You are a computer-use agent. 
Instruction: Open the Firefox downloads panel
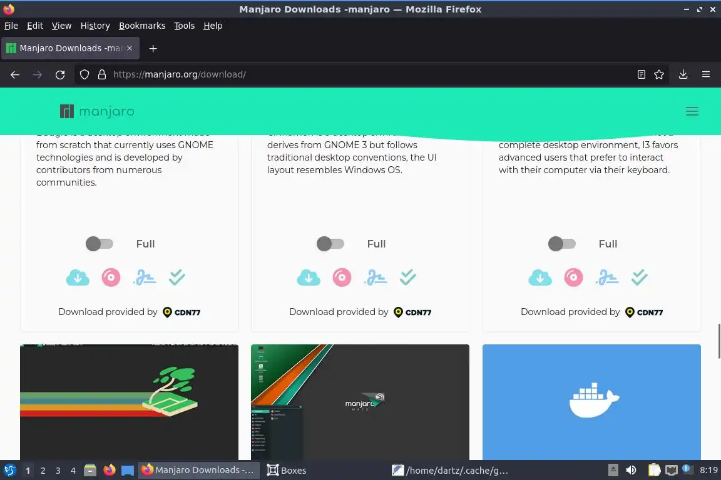coord(683,74)
